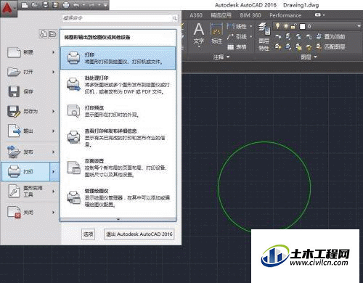Expand submenu arrow next to 另存为
363x283 pixels.
pyautogui.click(x=54, y=111)
